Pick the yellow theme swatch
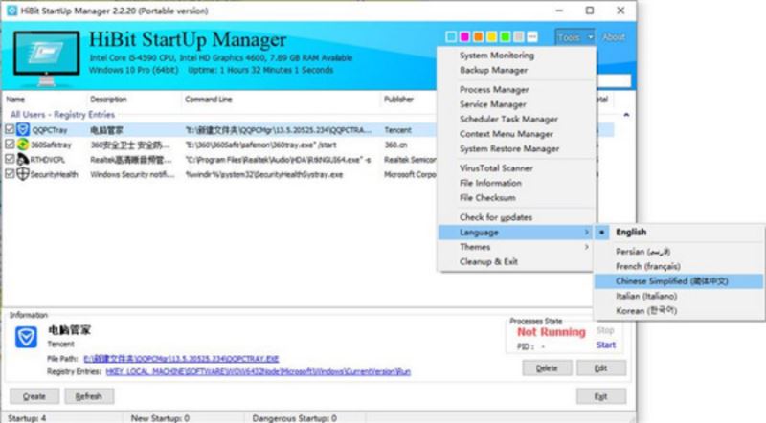The image size is (766, 423). (491, 36)
